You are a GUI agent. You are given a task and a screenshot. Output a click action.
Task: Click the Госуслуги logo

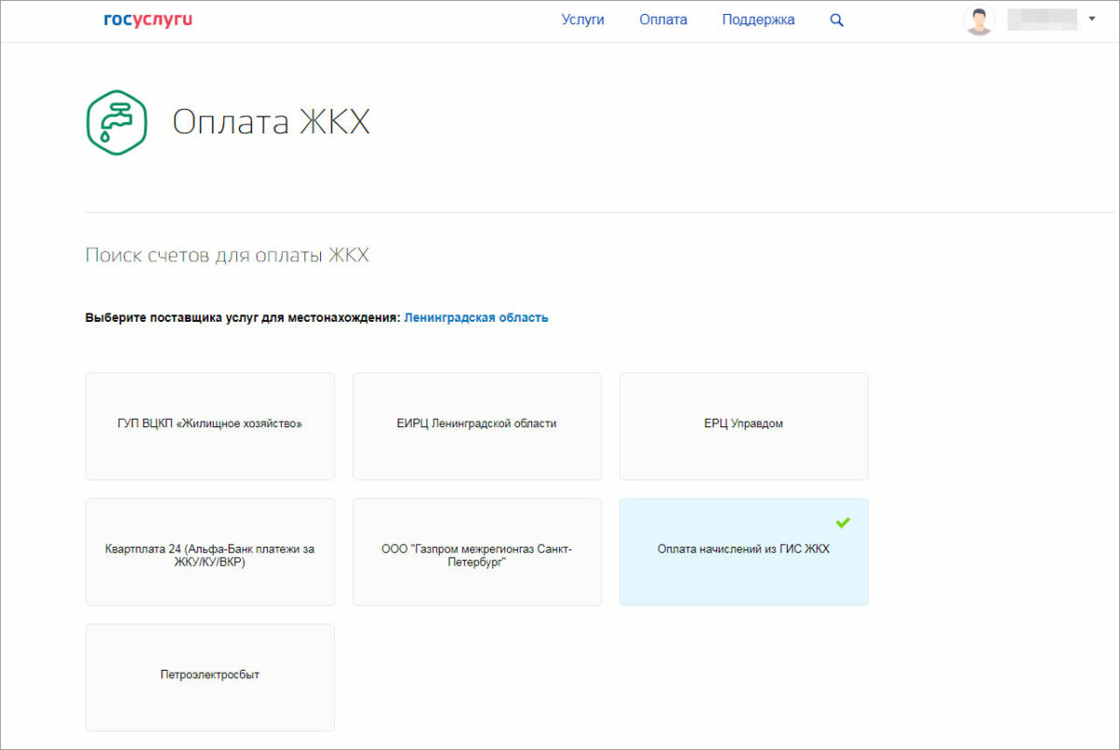[148, 20]
